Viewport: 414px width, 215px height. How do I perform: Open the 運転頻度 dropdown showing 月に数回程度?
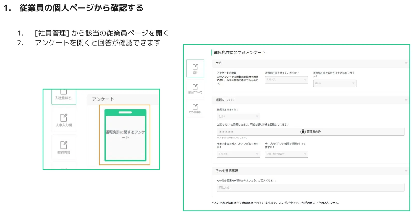[286, 154]
